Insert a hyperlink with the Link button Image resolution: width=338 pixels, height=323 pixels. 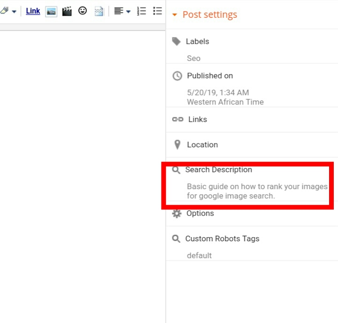[33, 11]
